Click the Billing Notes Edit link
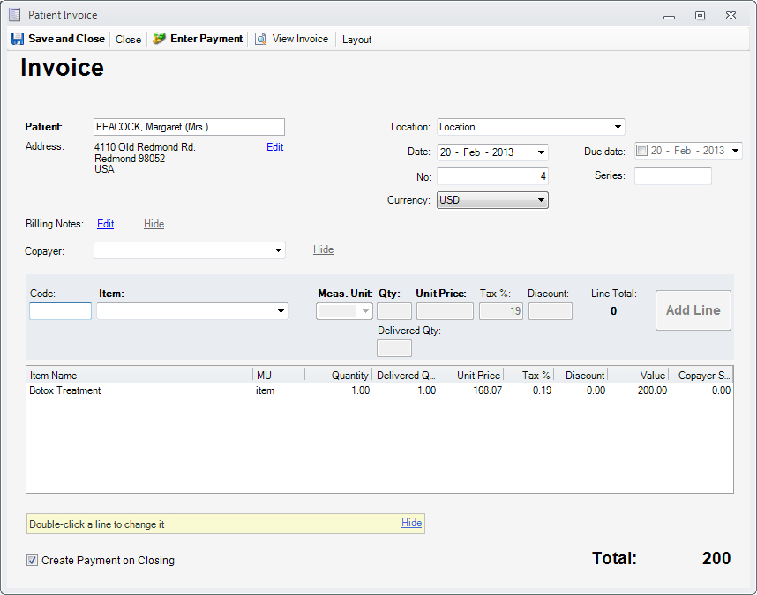This screenshot has width=757, height=595. tap(105, 224)
